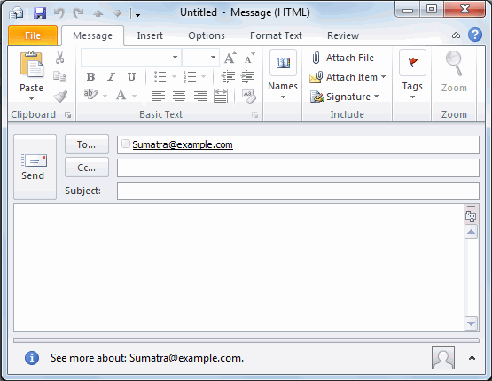This screenshot has height=381, width=492.
Task: Click Increase Indent icon
Action: coord(247,76)
